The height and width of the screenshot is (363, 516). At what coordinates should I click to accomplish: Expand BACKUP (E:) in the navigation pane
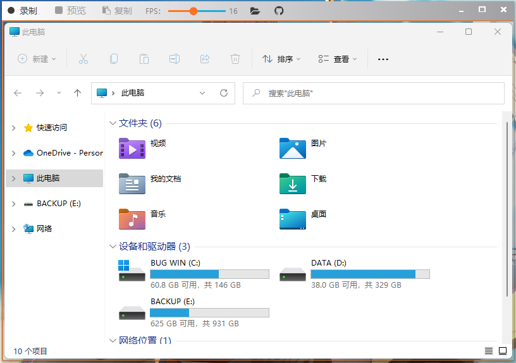(x=13, y=204)
